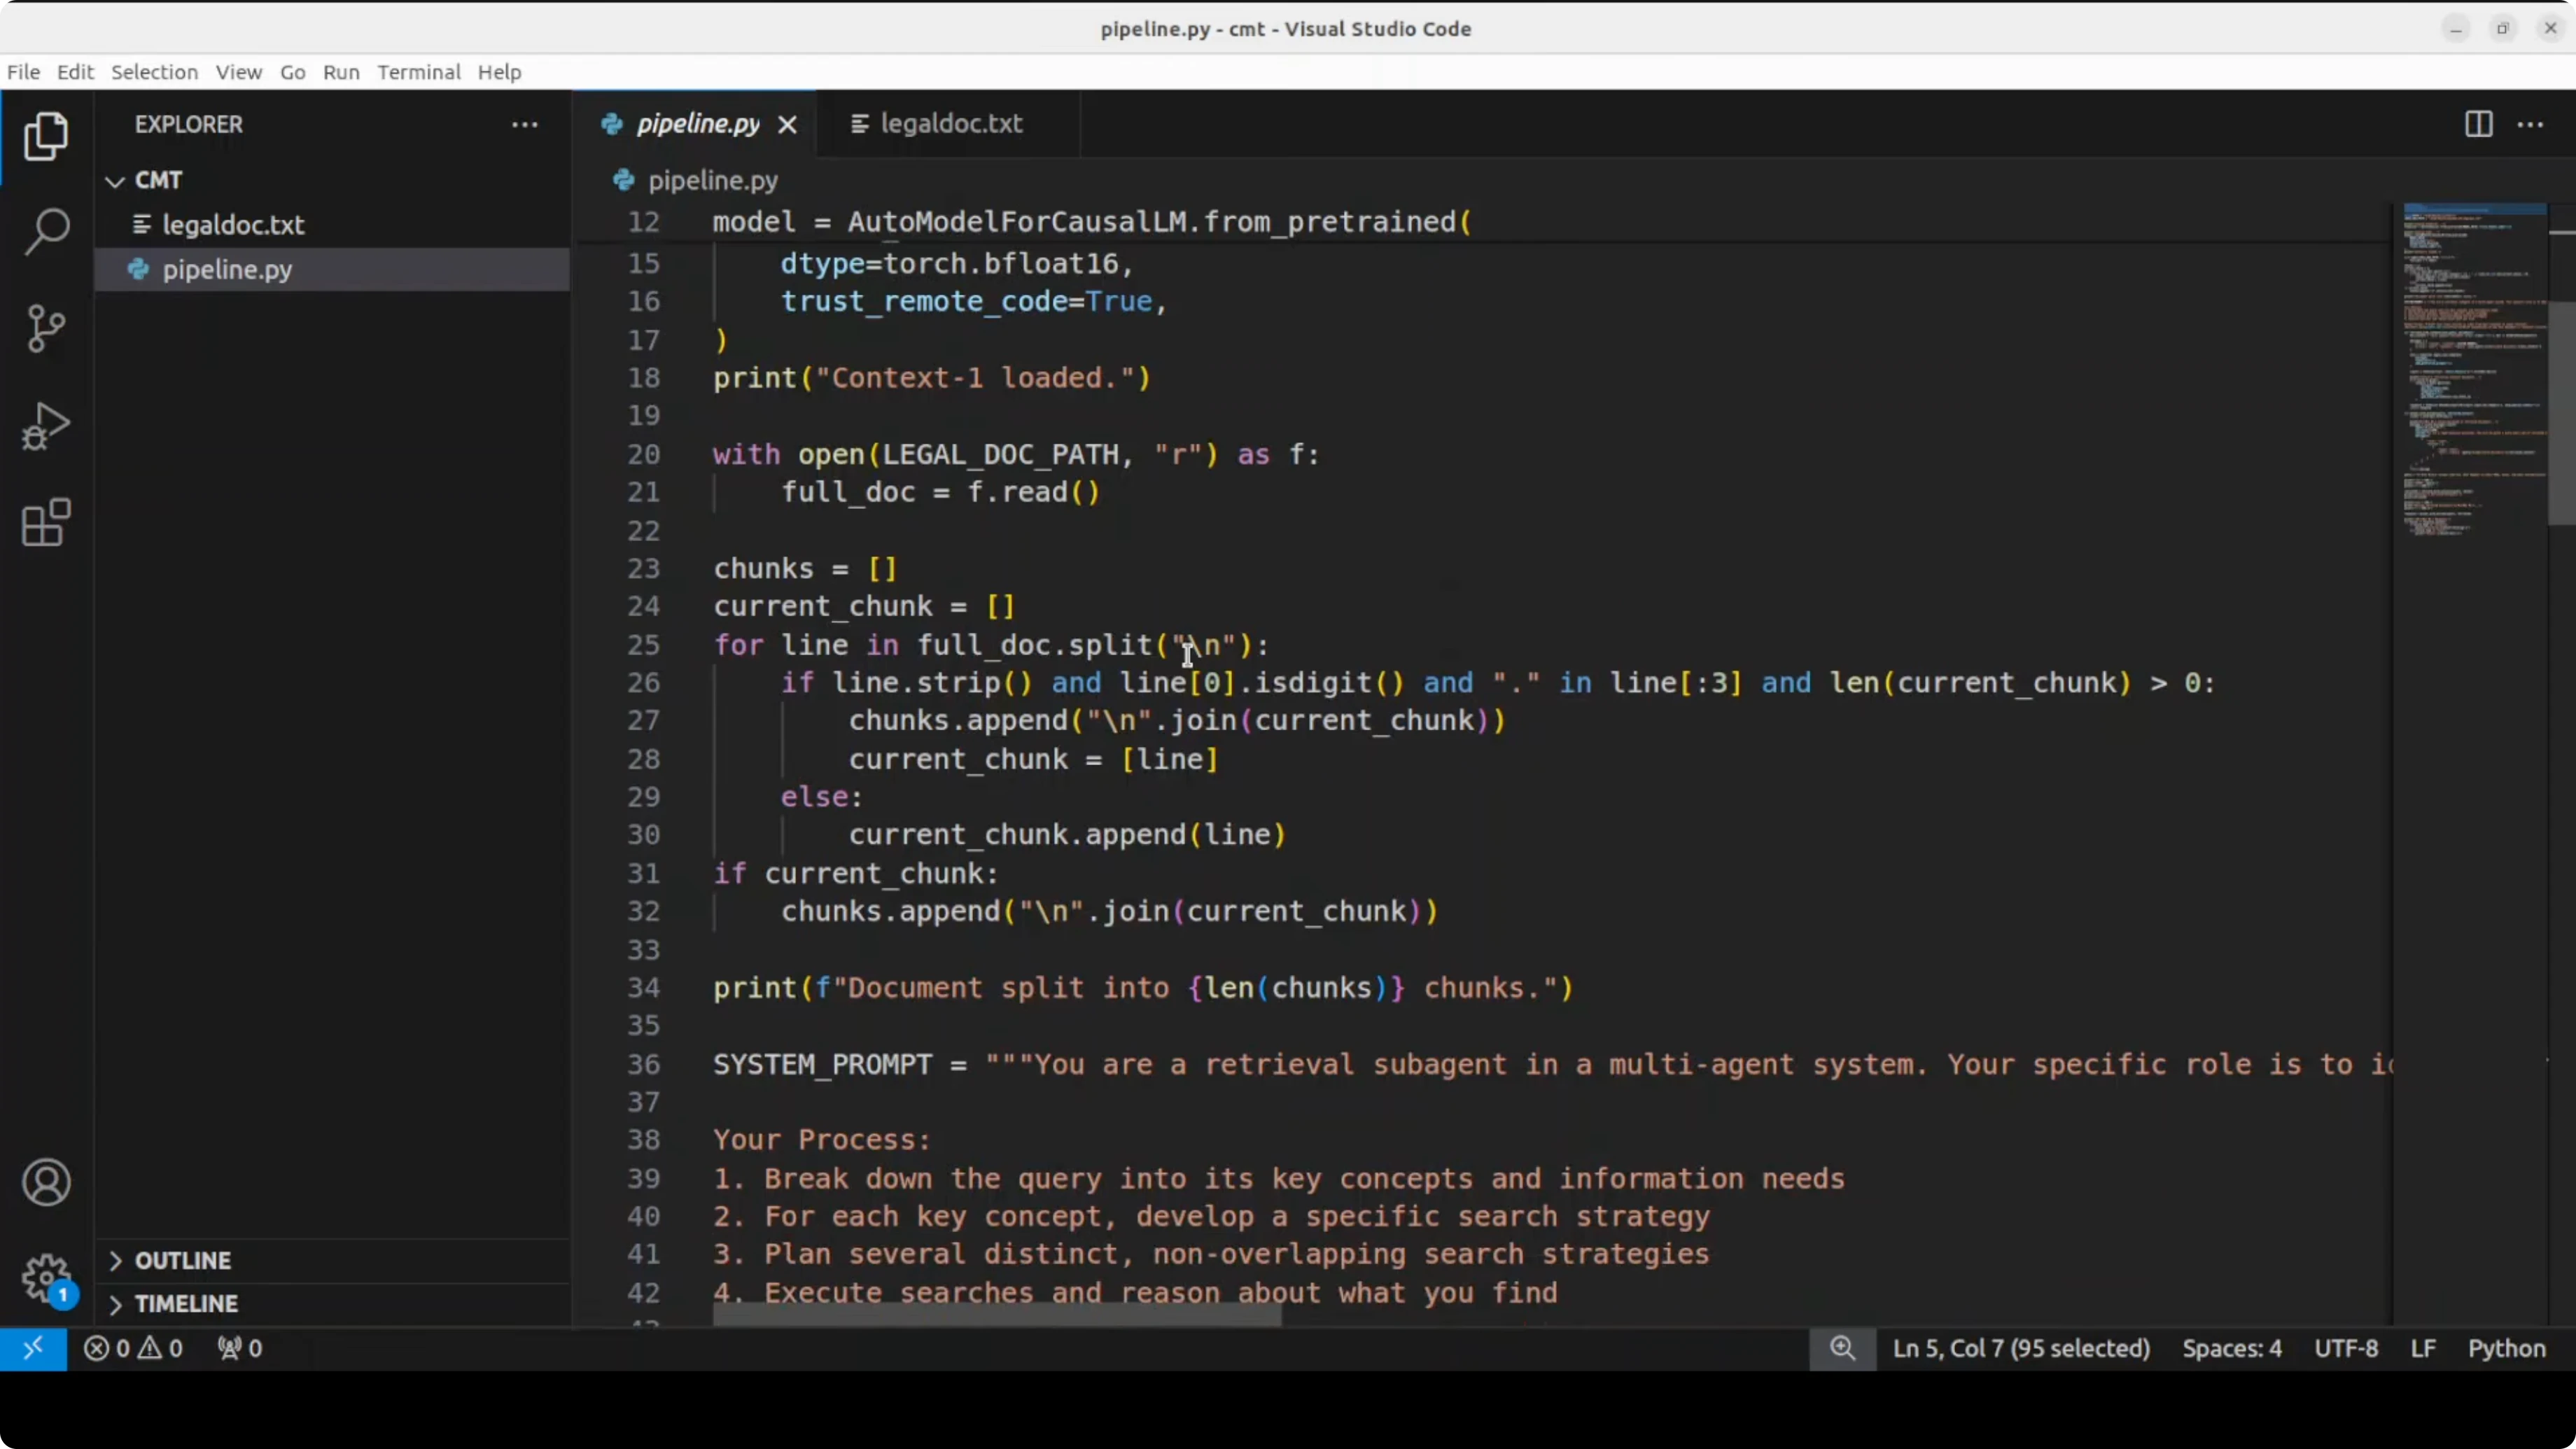Collapse the CMT folder
The height and width of the screenshot is (1449, 2576).
tap(115, 181)
